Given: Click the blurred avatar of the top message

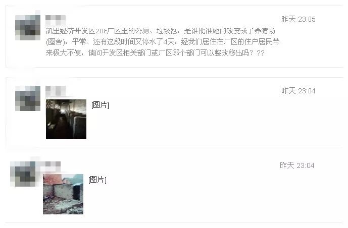Looking at the screenshot, I should click(x=28, y=28).
